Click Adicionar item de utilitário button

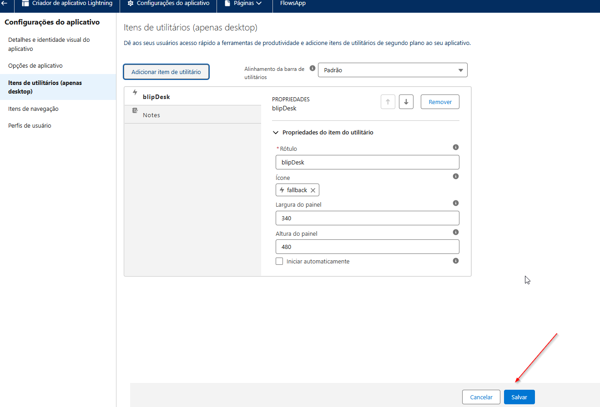point(166,72)
